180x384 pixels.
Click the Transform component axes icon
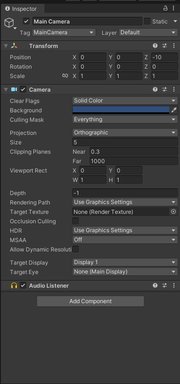[x=14, y=46]
